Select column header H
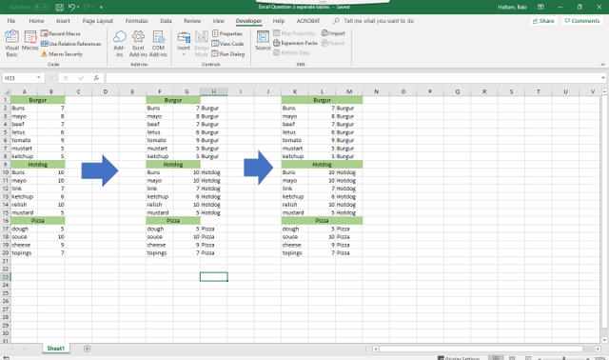 [213, 91]
